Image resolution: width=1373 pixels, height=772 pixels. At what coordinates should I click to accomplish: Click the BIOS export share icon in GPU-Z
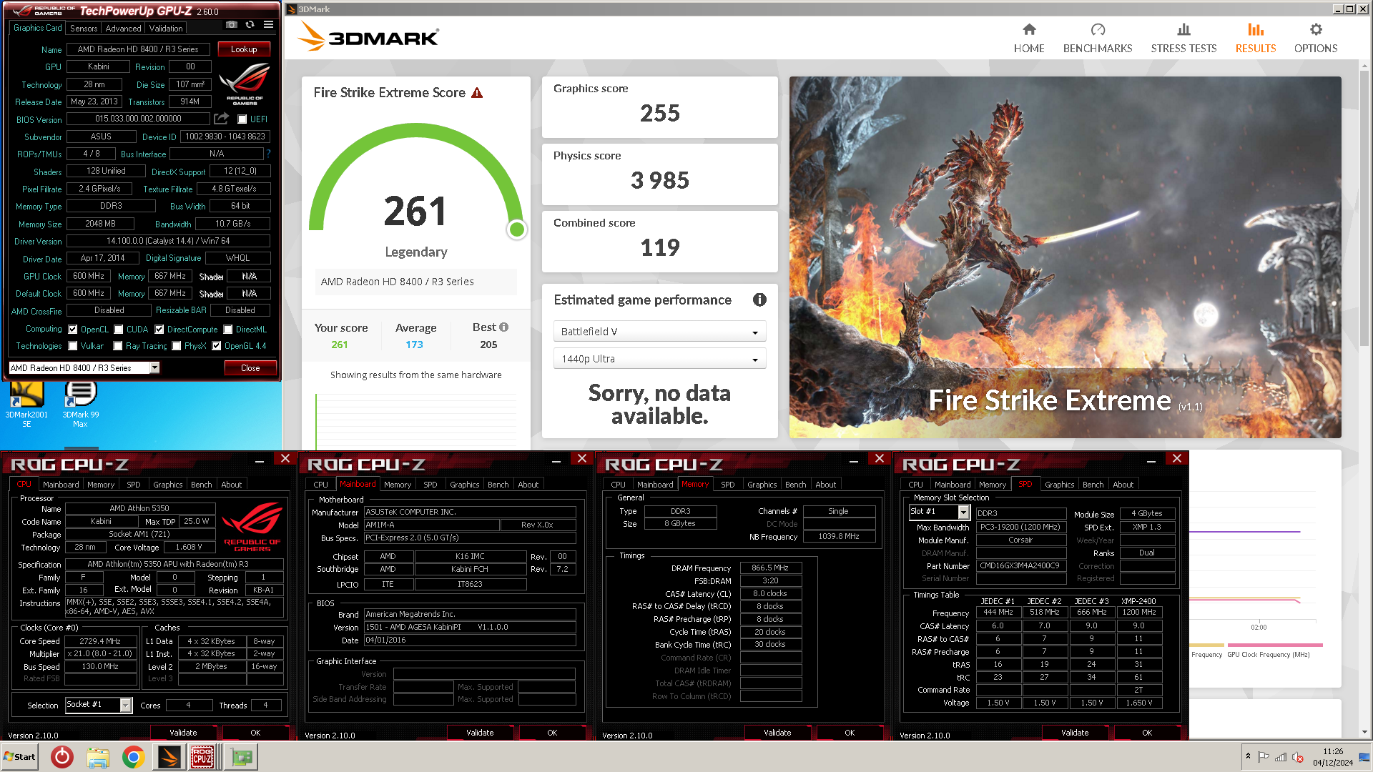(222, 119)
